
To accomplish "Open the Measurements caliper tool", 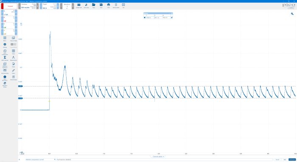I will [x=14, y=58].
